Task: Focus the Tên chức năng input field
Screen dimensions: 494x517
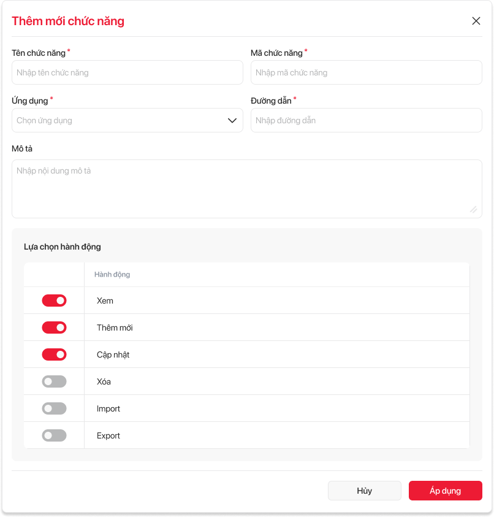Action: tap(127, 72)
